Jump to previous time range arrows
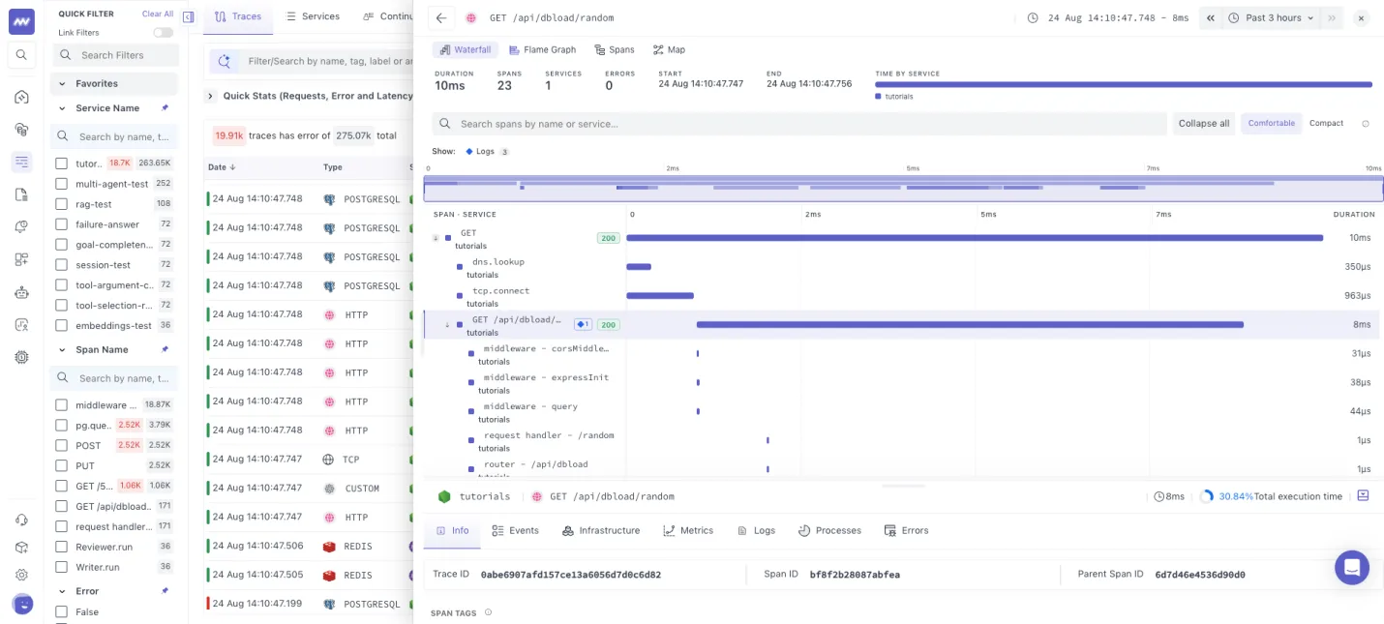 pyautogui.click(x=1210, y=17)
